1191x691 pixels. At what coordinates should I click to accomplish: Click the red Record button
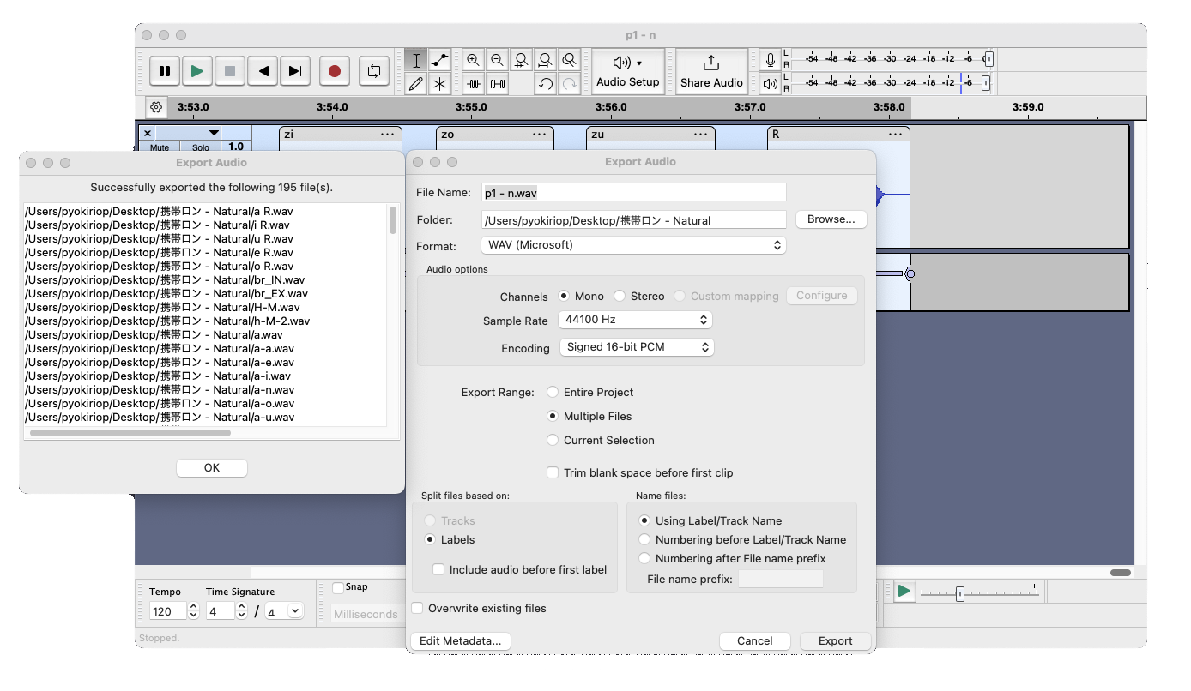point(335,71)
